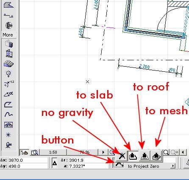Image resolution: width=189 pixels, height=180 pixels.
Task: Click the Δr radius field showing 3901.9
Action: pyautogui.click(x=89, y=160)
